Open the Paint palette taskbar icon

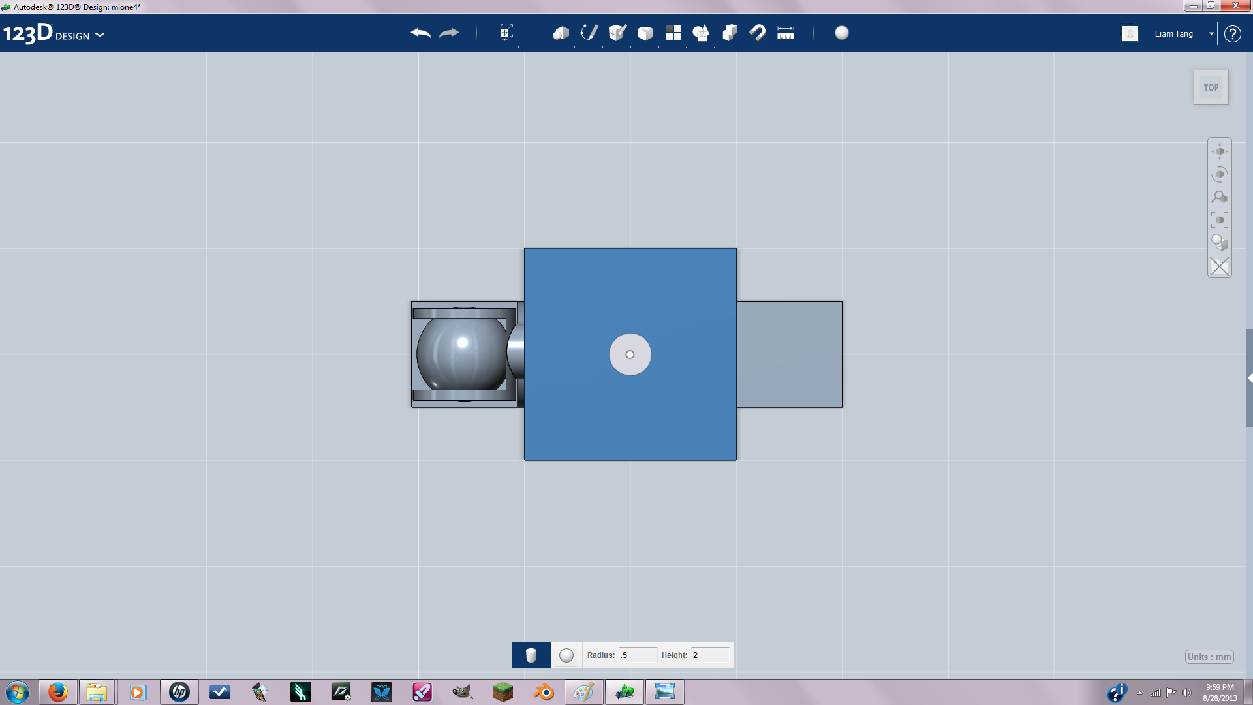point(583,692)
